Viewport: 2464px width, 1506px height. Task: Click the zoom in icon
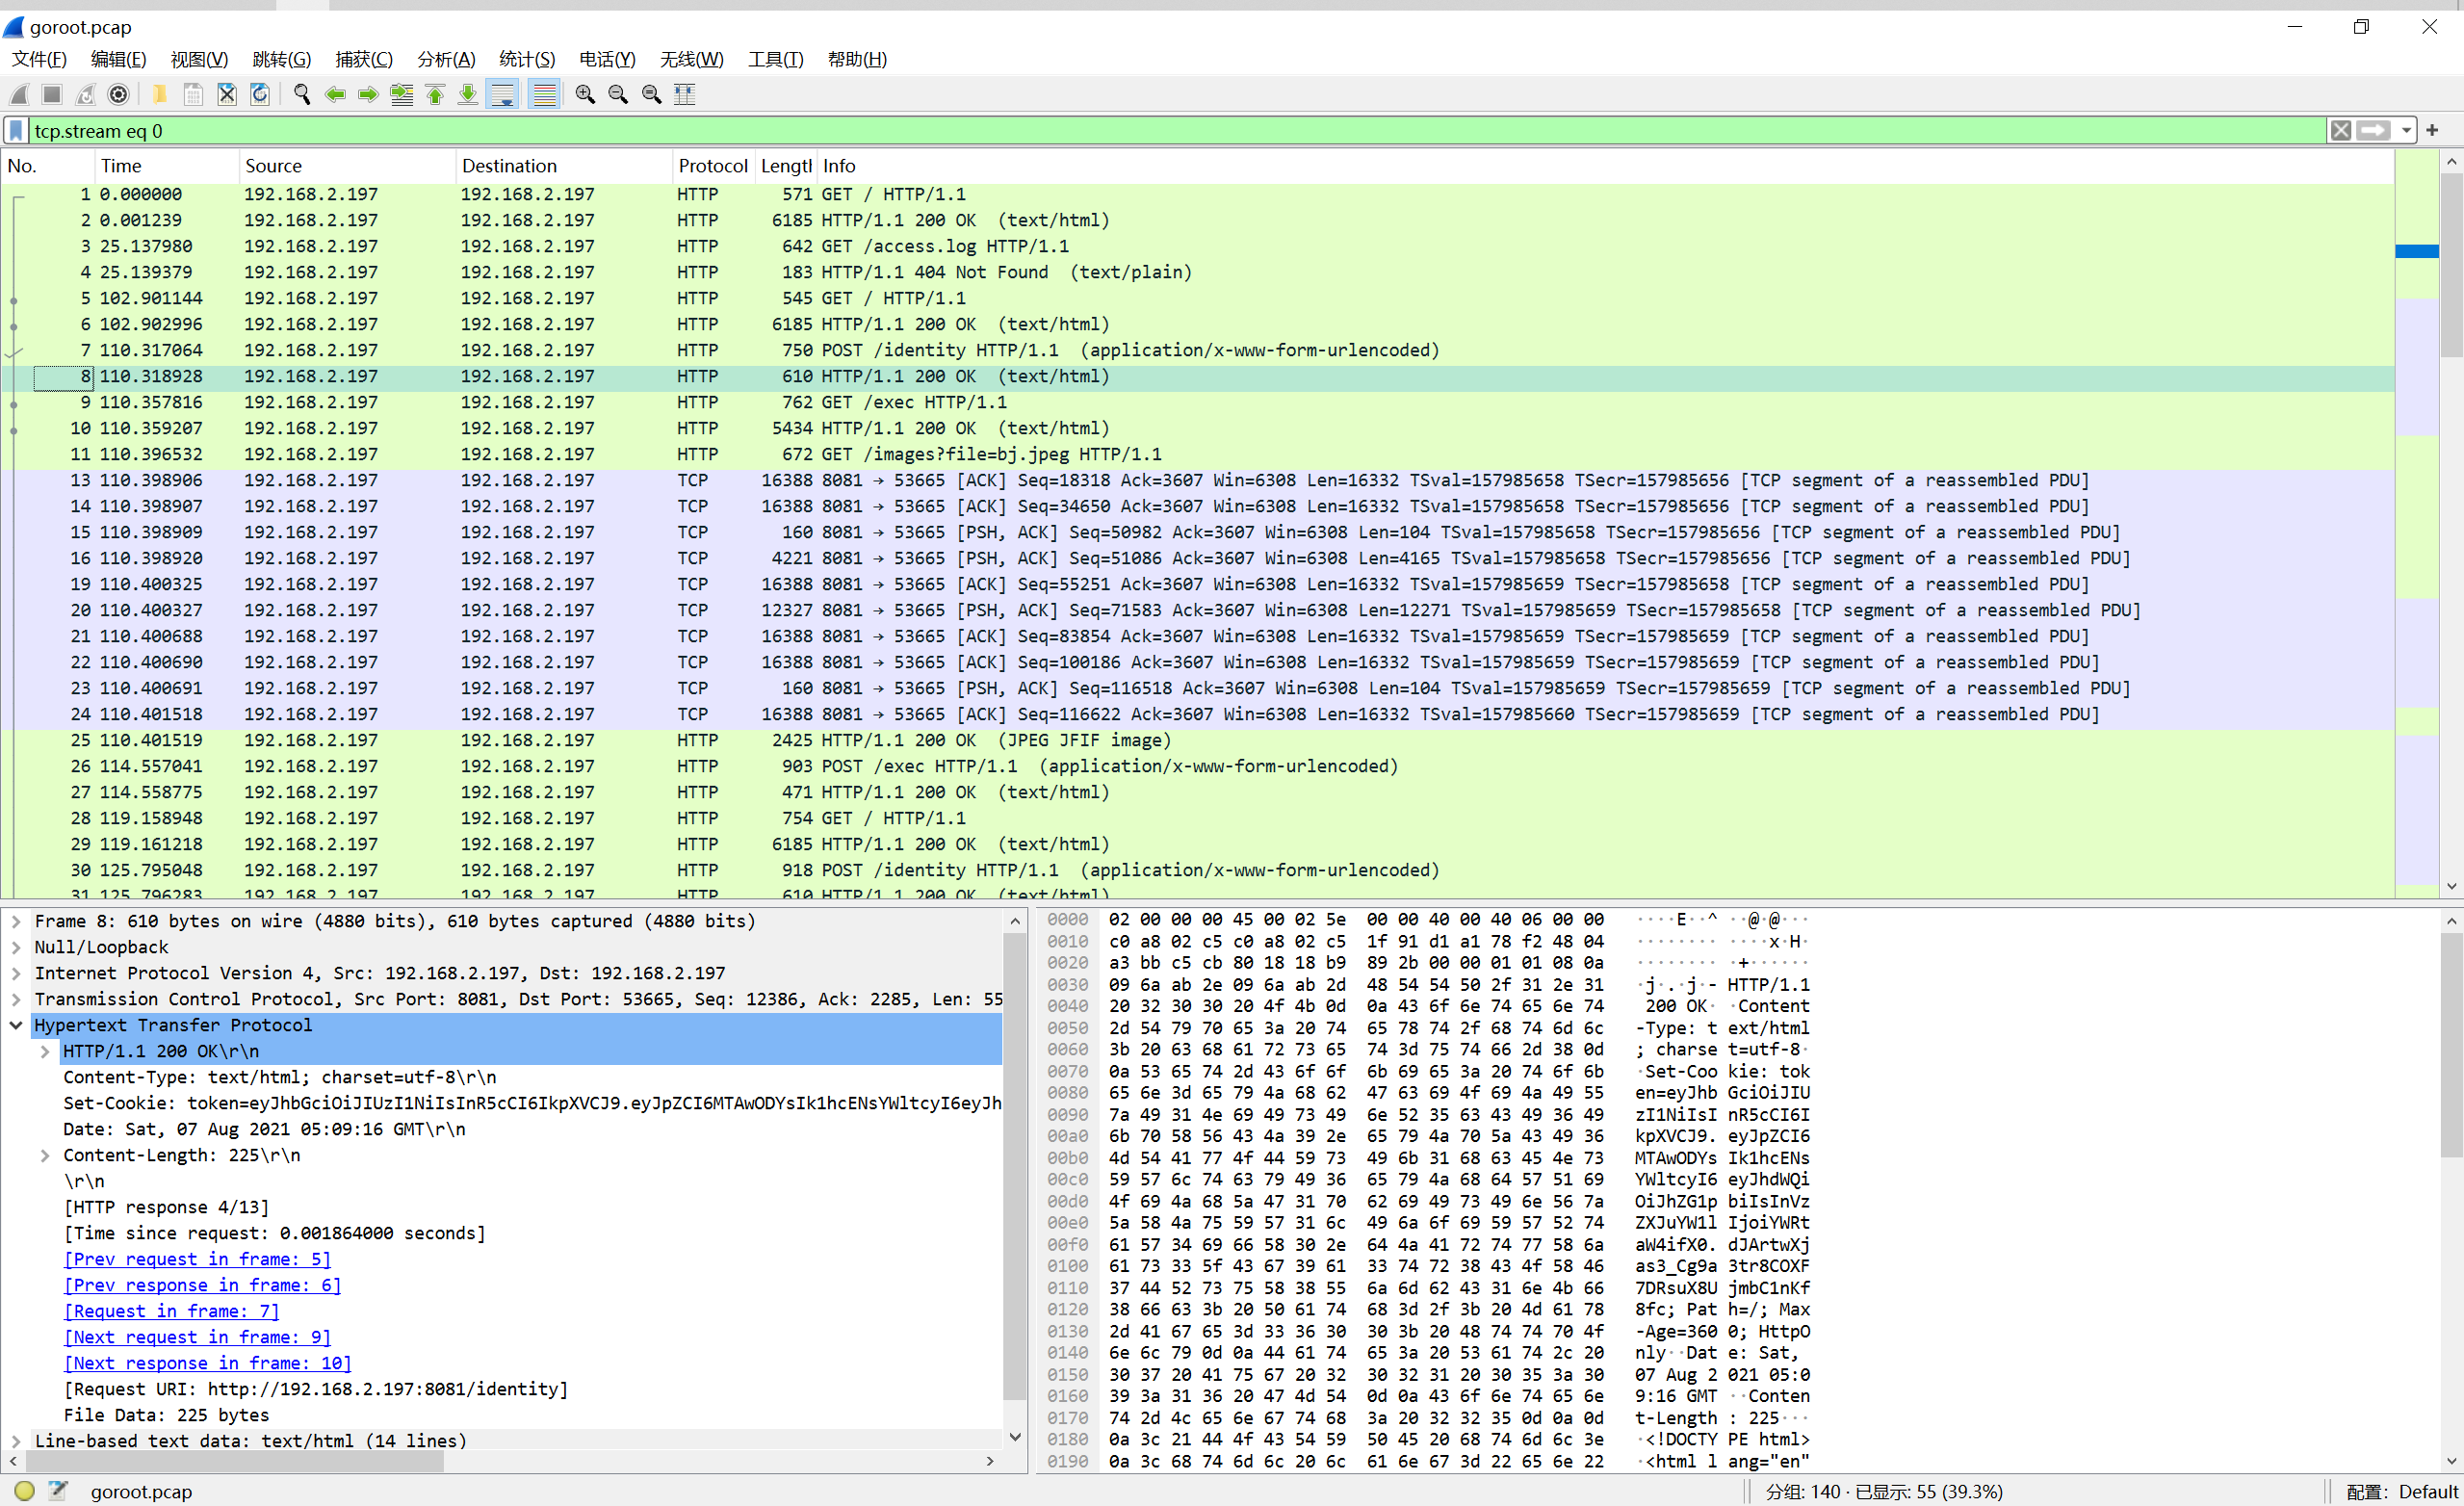point(585,94)
